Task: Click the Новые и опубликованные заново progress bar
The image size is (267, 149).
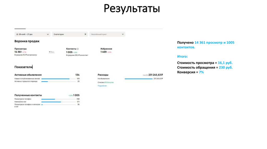Action: click(x=59, y=79)
